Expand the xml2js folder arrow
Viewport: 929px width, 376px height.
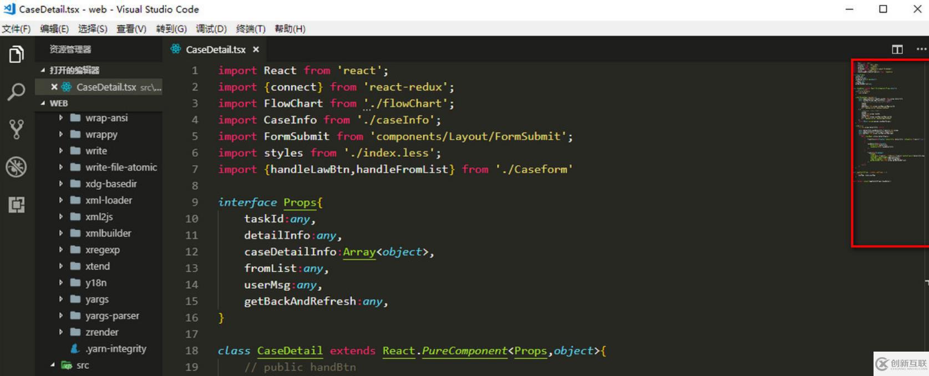[61, 217]
